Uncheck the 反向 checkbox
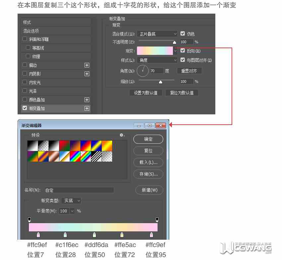The image size is (282, 260). (x=182, y=51)
